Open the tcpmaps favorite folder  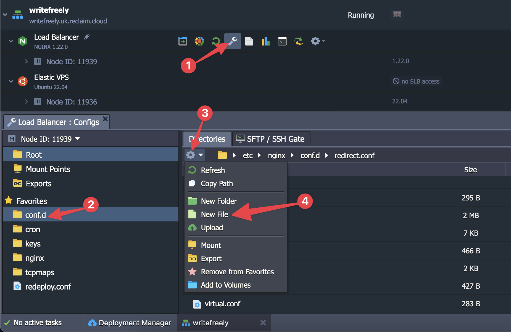coord(91,272)
